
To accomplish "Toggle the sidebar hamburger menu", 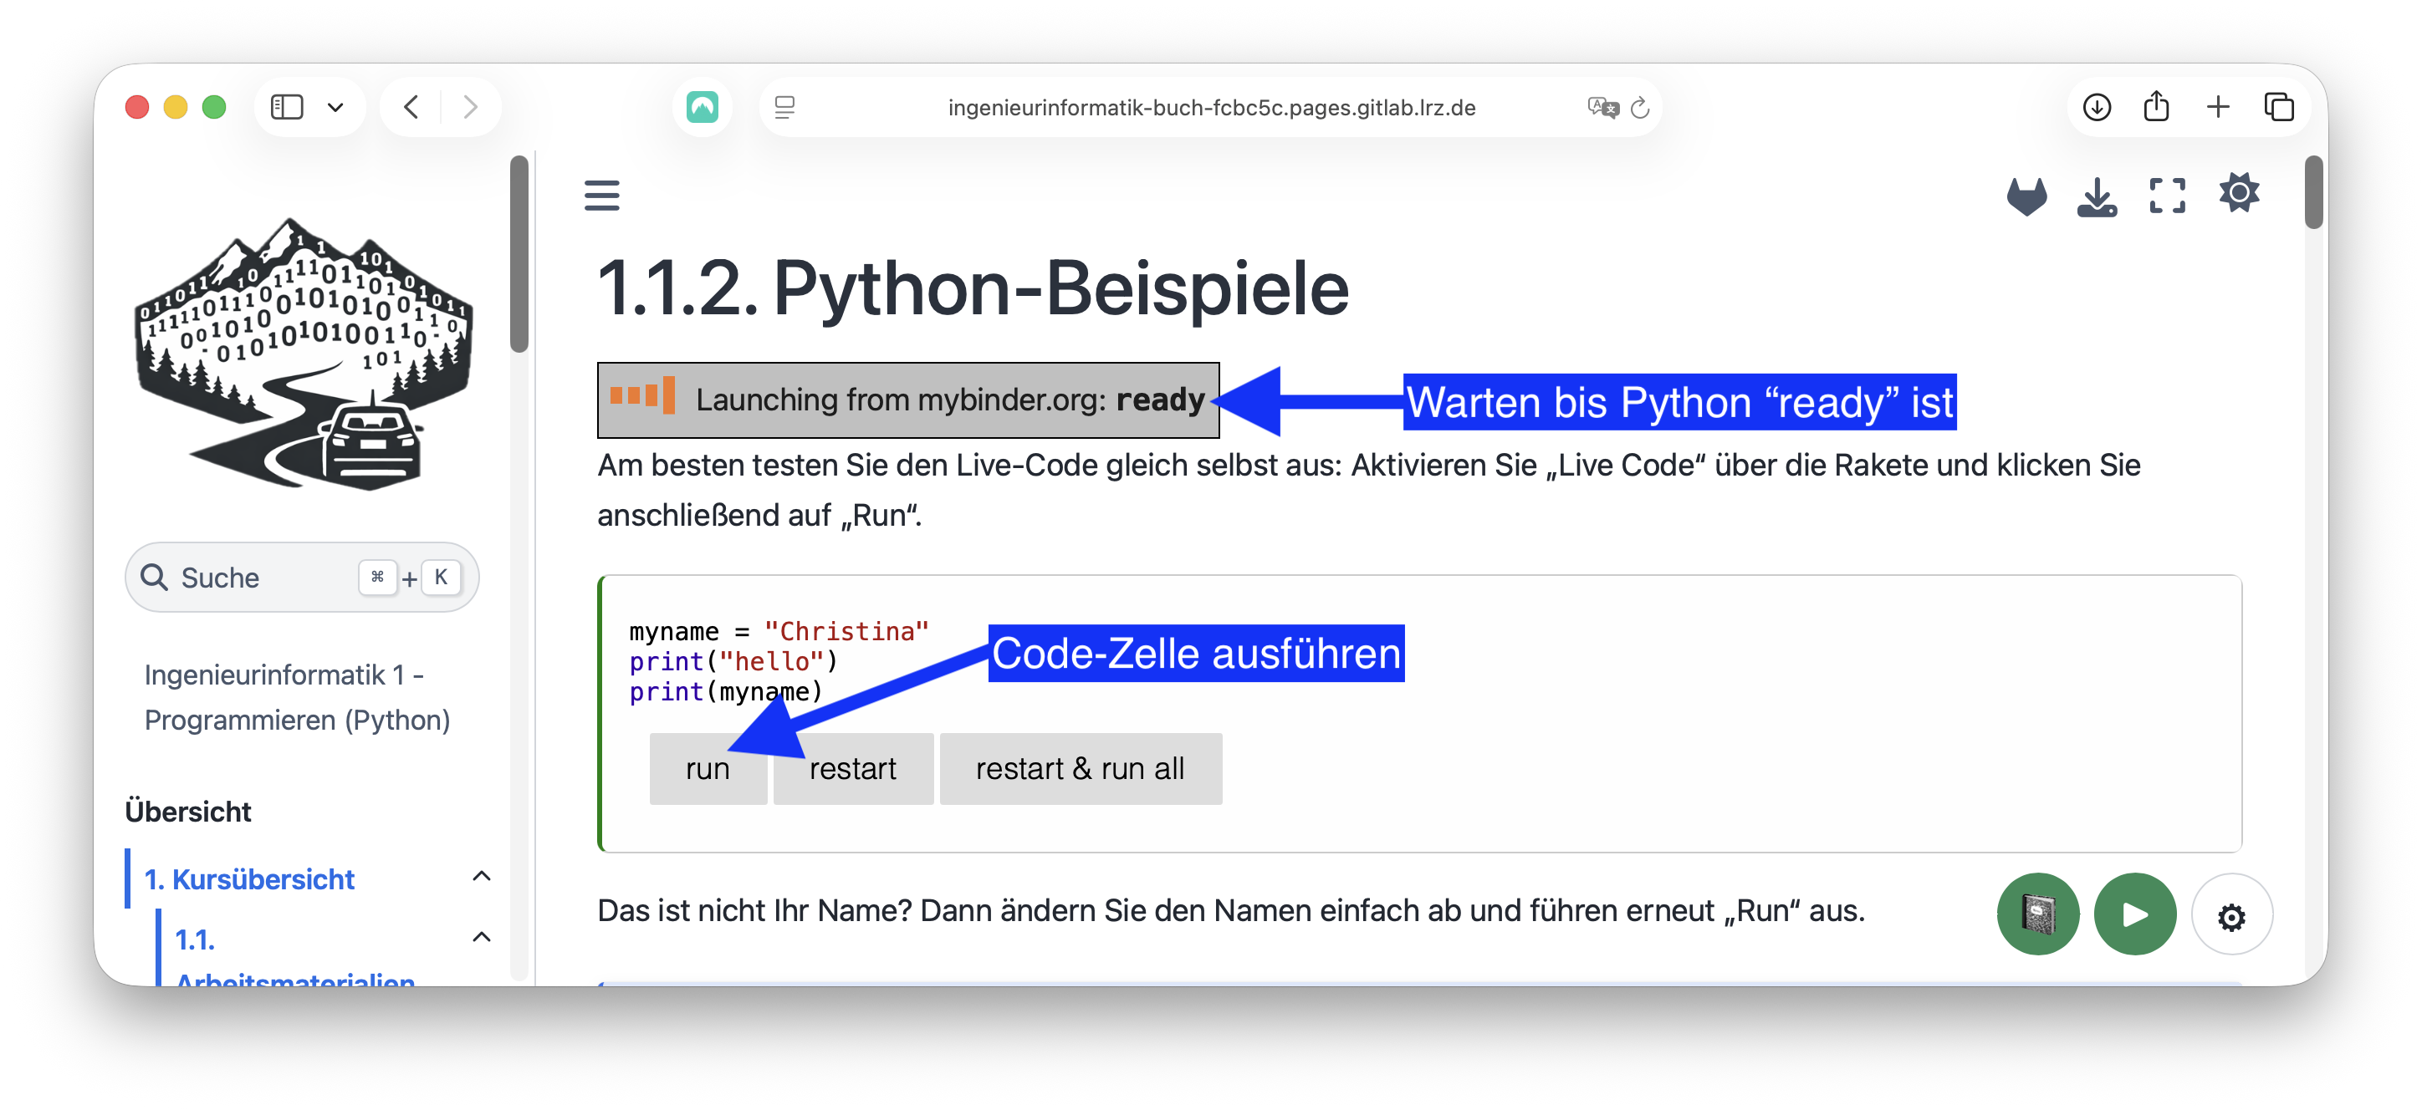I will (x=602, y=196).
